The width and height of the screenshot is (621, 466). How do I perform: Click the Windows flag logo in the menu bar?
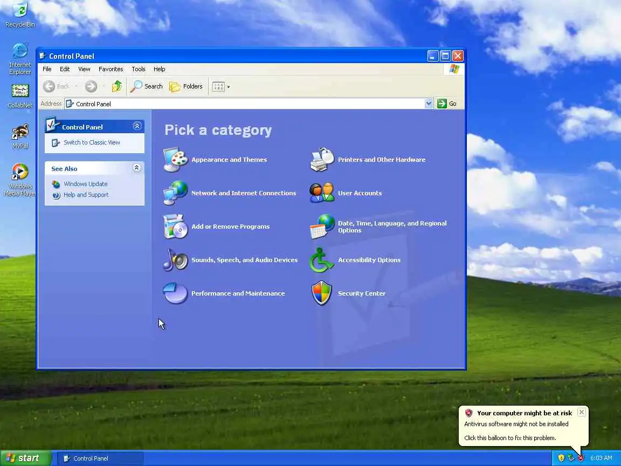coord(454,69)
